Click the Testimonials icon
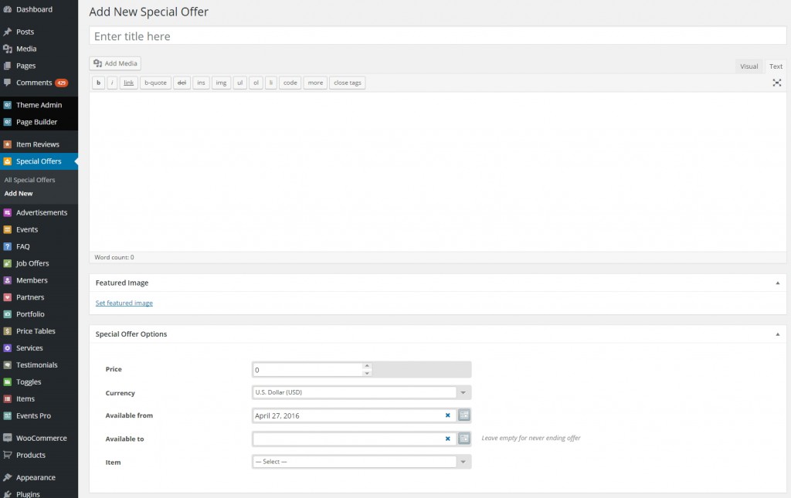Screen dimensions: 791x498 pyautogui.click(x=8, y=365)
